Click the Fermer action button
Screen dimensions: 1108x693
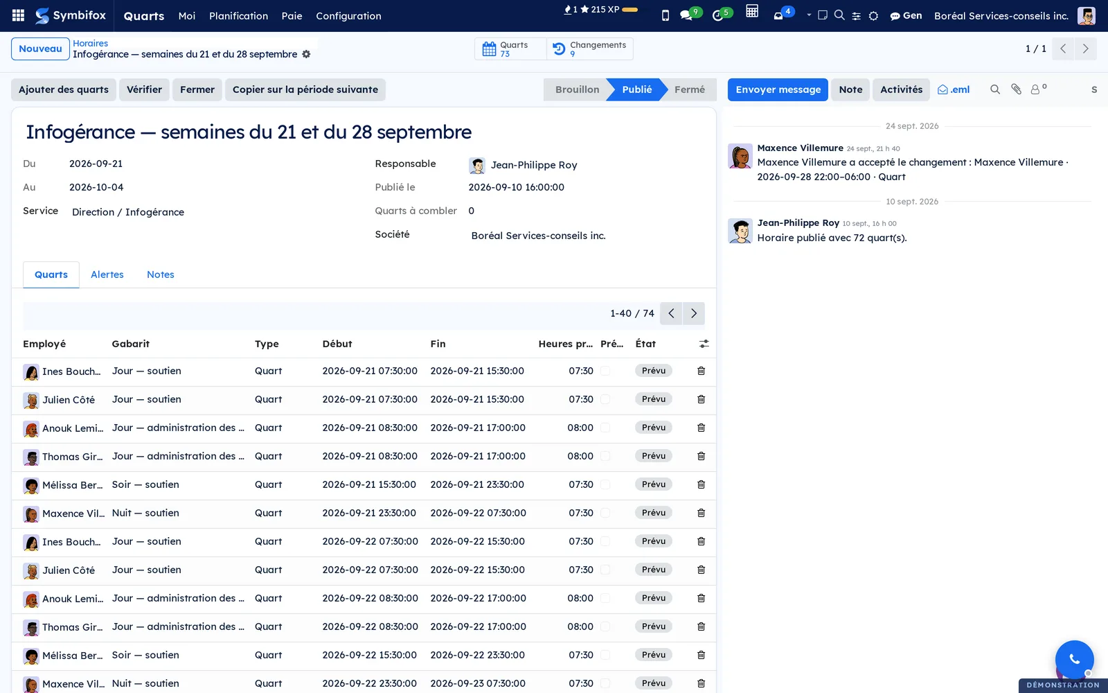197,89
